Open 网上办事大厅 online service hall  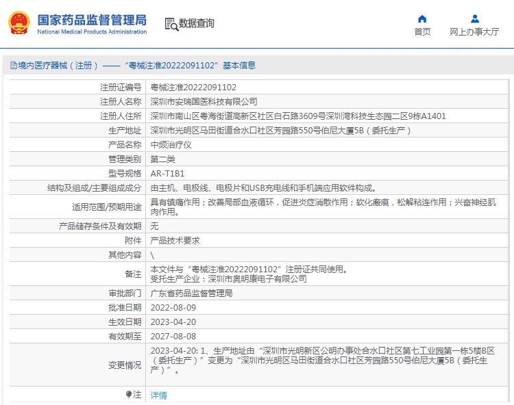(475, 31)
